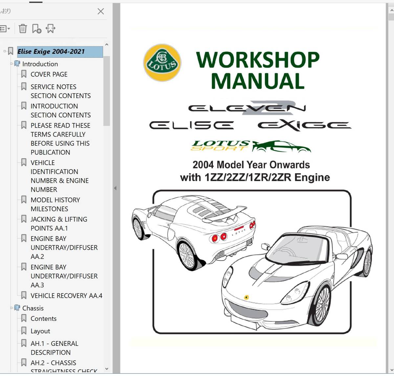The height and width of the screenshot is (376, 394).
Task: Open the Introduction bookmark
Action: (x=40, y=64)
